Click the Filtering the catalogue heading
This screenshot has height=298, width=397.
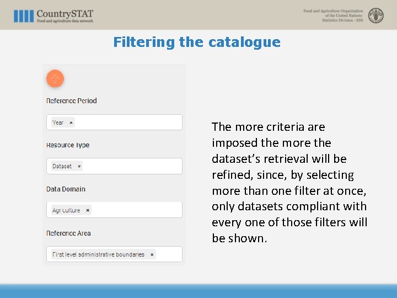tap(197, 42)
